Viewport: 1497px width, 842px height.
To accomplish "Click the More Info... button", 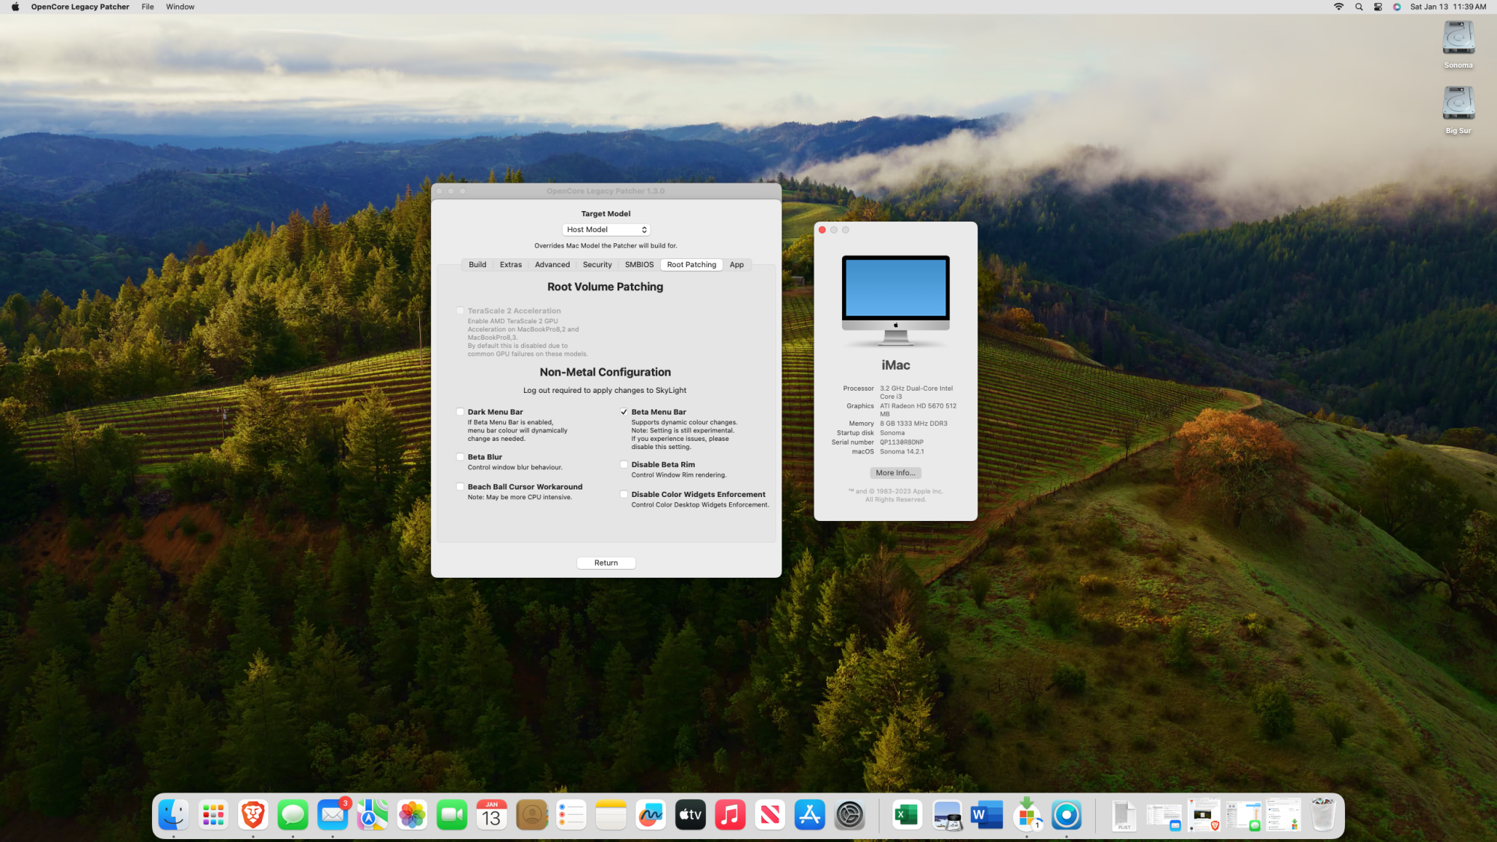I will pos(895,473).
